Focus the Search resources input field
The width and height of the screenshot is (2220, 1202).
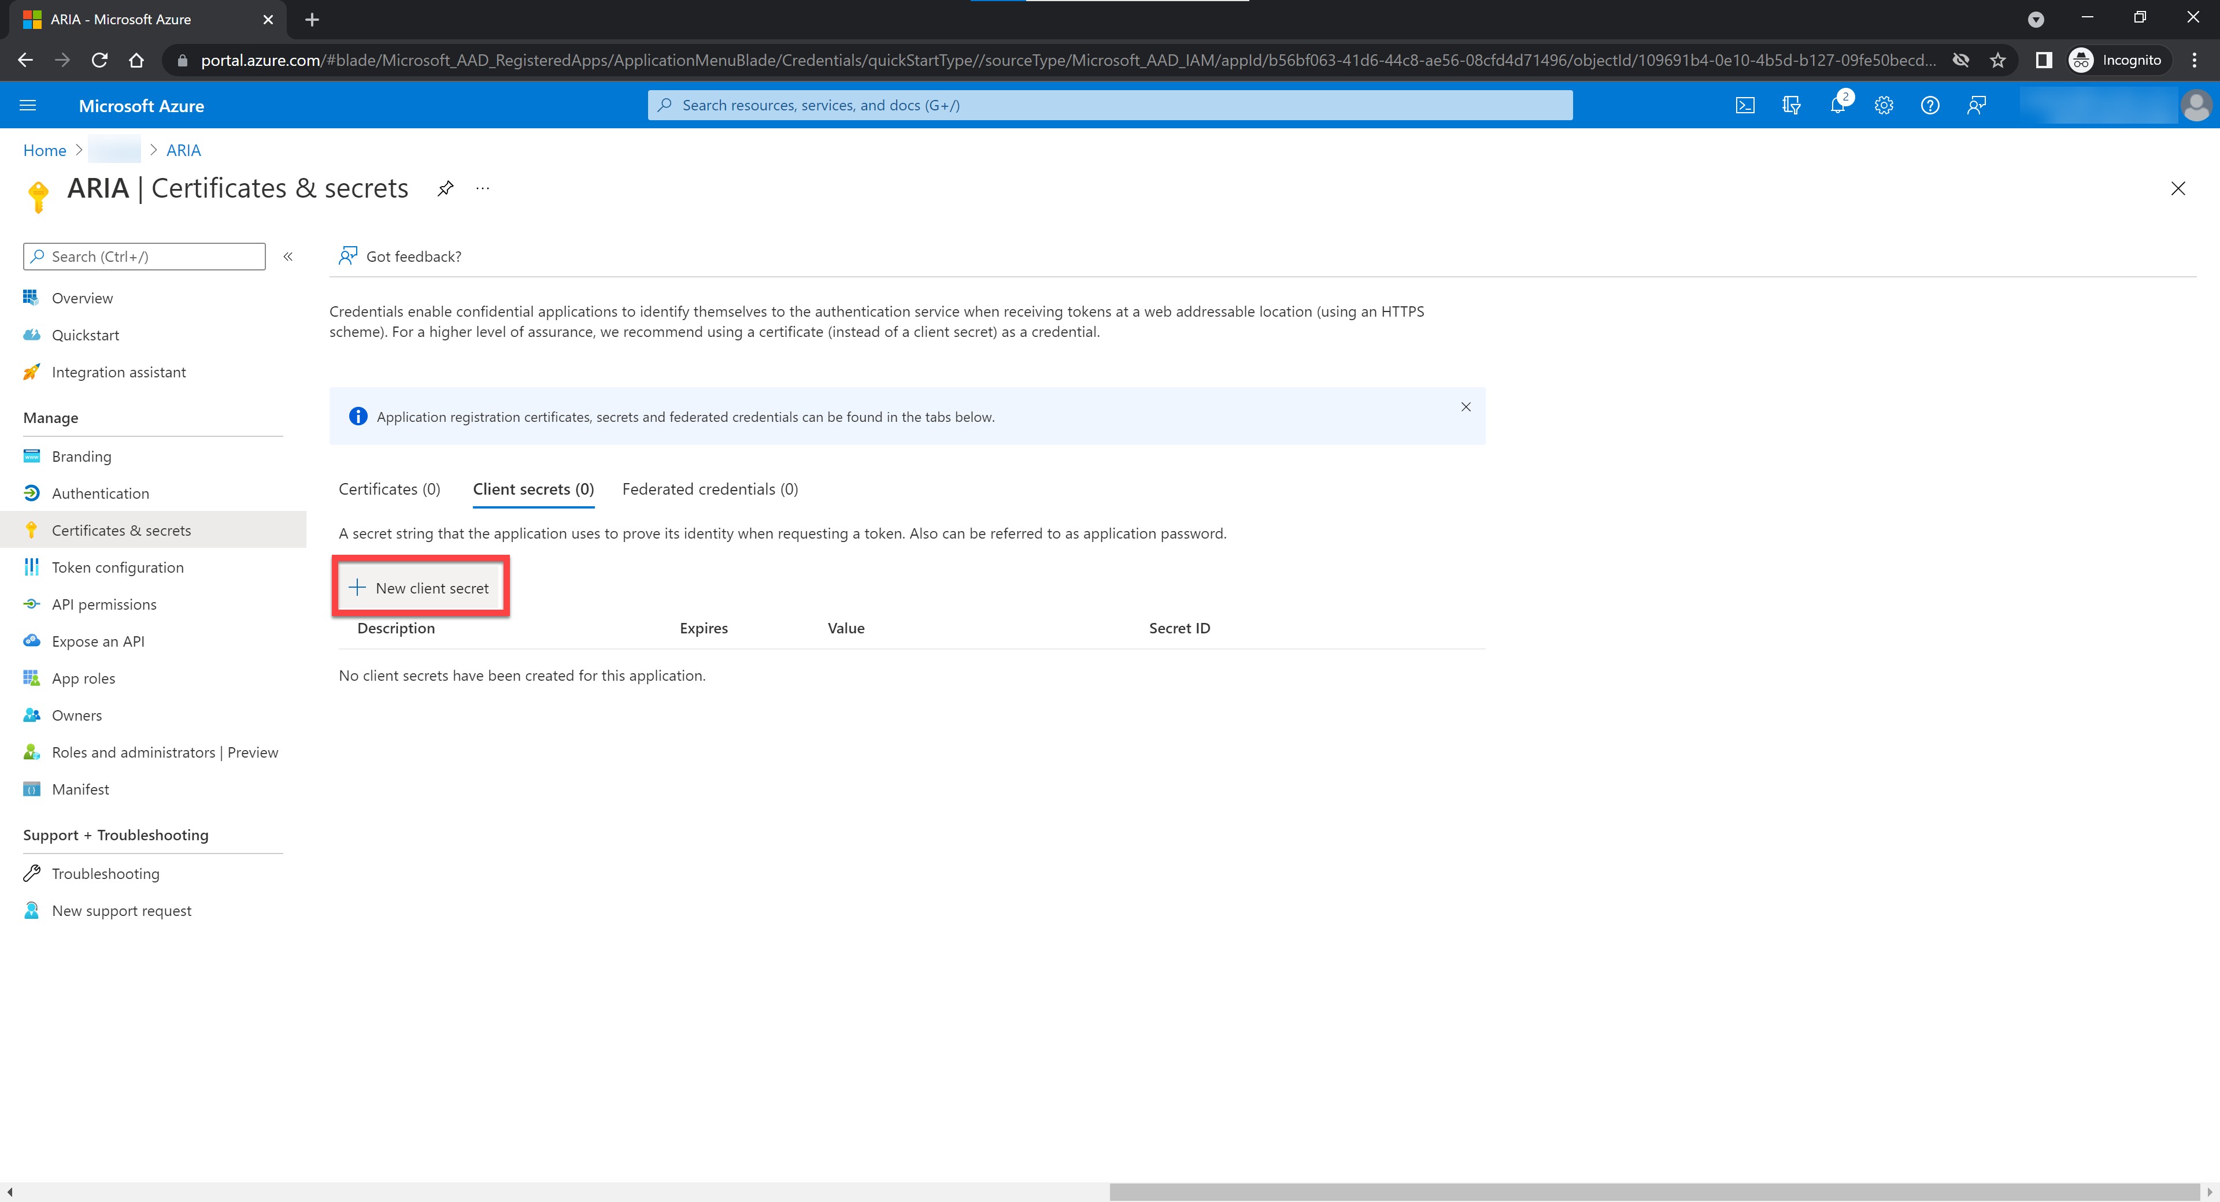tap(1110, 105)
